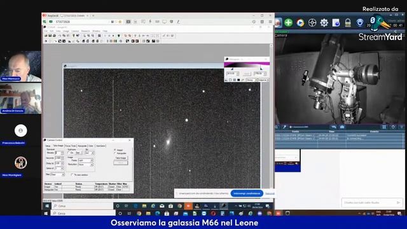The width and height of the screenshot is (407, 229).
Task: Click the magnifier icon below camera view
Action: 277,127
